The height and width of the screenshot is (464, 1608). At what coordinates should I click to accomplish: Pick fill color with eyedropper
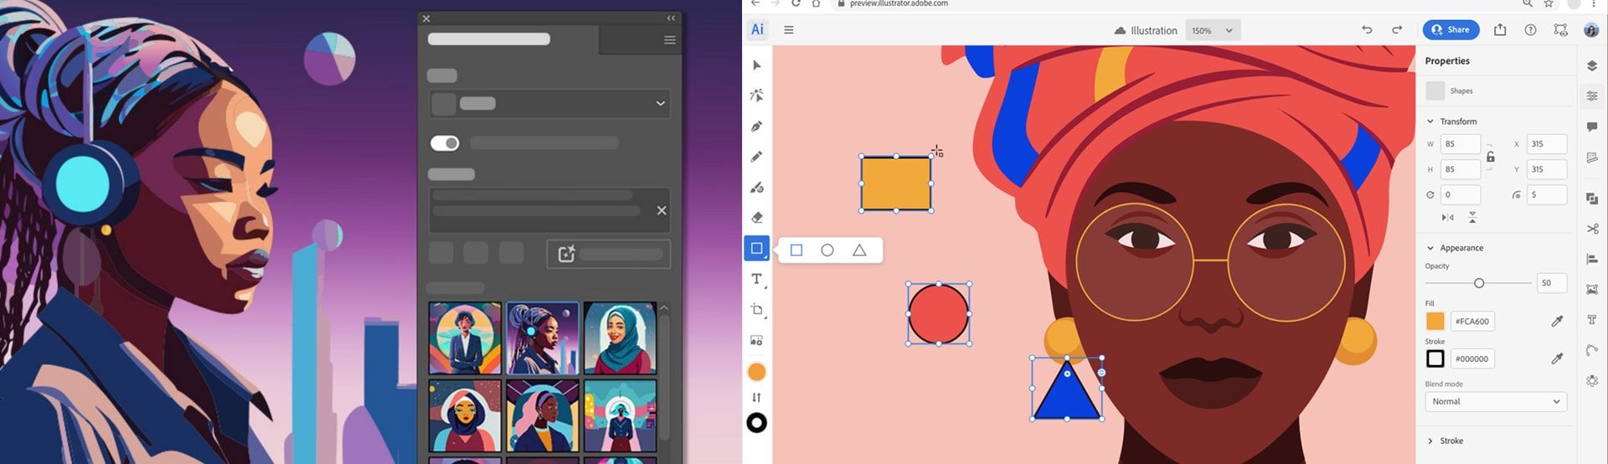(x=1557, y=321)
